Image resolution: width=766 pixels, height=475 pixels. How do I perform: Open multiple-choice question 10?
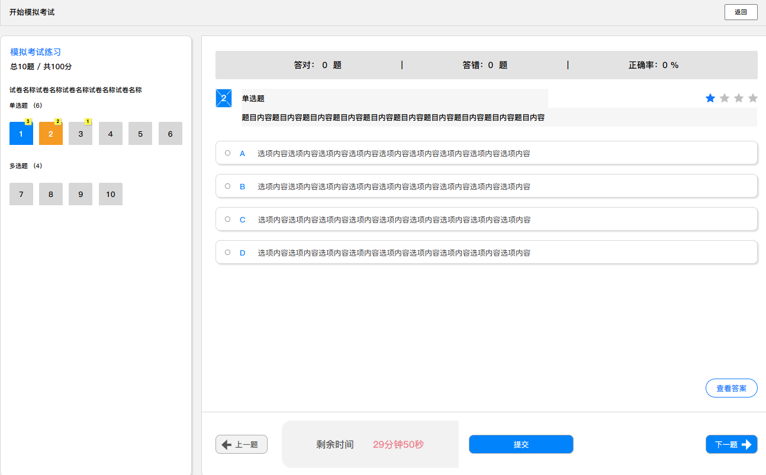pyautogui.click(x=111, y=194)
